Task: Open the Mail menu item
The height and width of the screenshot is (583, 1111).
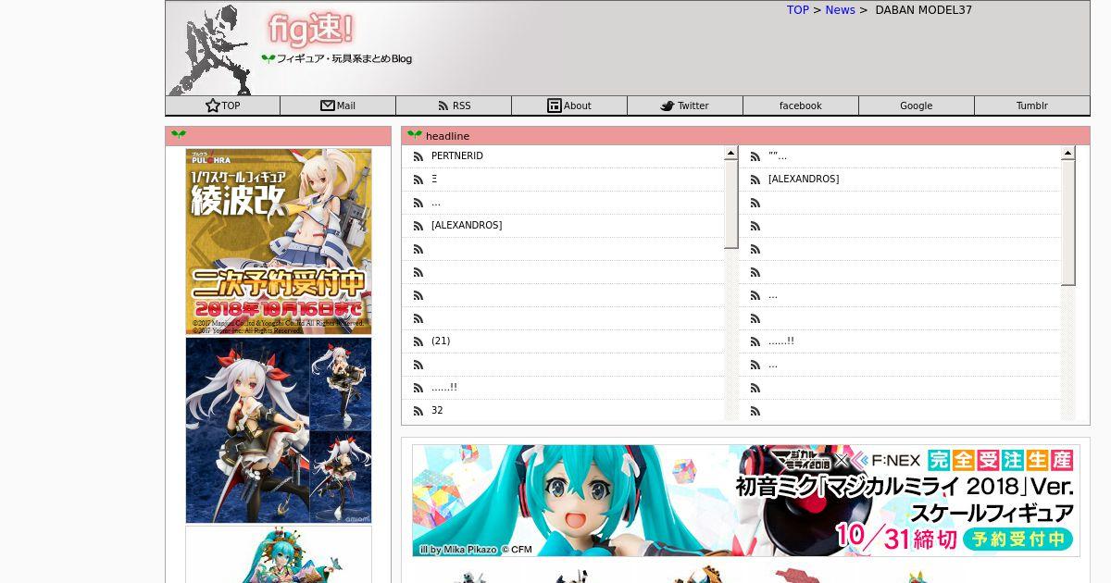Action: pos(338,105)
